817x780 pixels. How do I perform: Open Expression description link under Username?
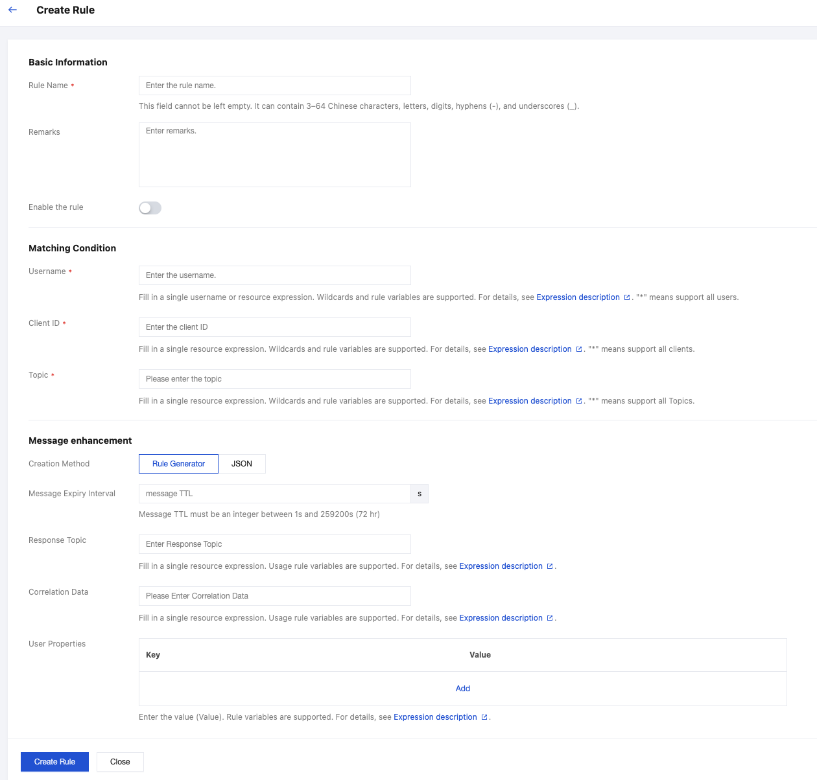[x=578, y=297]
